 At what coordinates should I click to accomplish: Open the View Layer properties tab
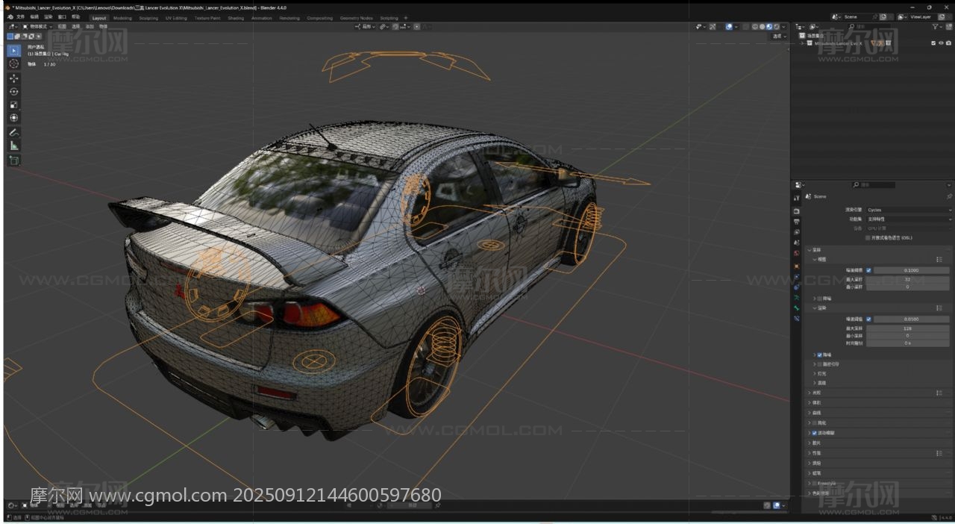(x=797, y=232)
